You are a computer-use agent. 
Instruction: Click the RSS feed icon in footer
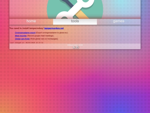[74, 47]
